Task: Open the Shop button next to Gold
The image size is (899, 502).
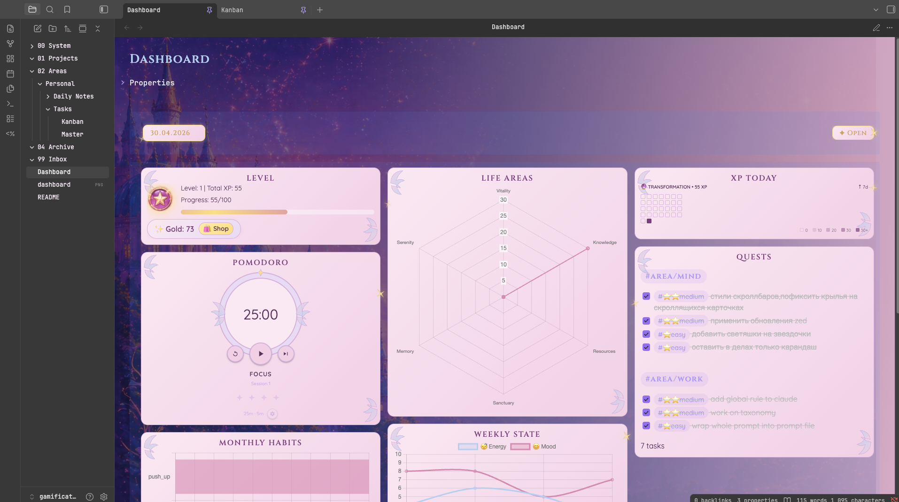Action: 216,228
